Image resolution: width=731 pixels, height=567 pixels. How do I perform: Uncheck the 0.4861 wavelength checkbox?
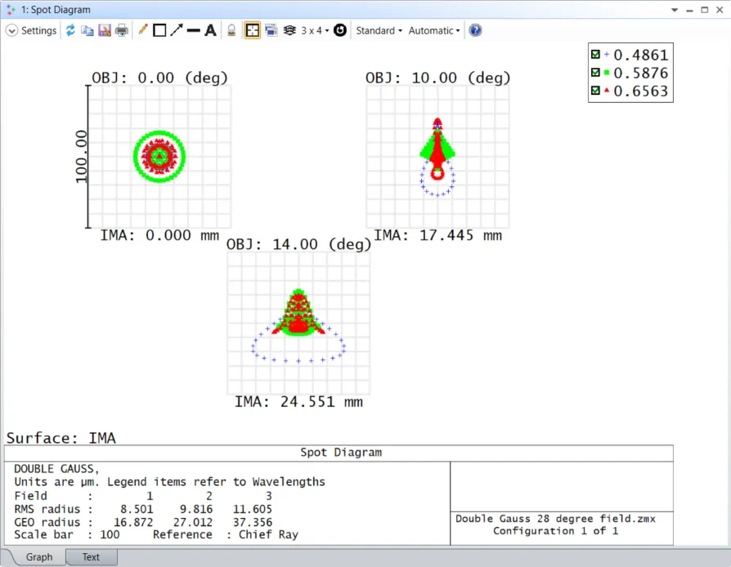(595, 55)
